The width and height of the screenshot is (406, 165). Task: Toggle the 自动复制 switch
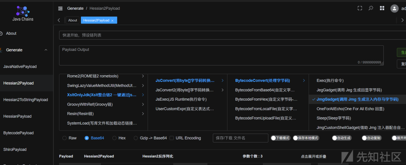click(371, 138)
